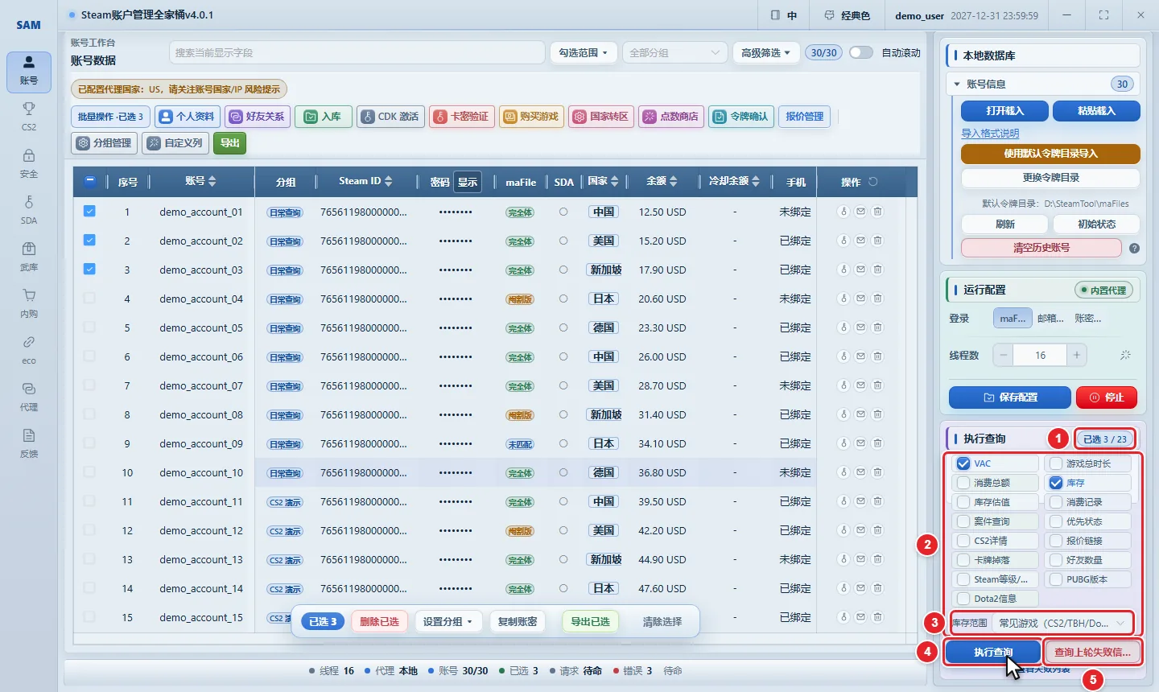Open CDK 激活 activation tool
Image resolution: width=1159 pixels, height=692 pixels.
tap(390, 117)
